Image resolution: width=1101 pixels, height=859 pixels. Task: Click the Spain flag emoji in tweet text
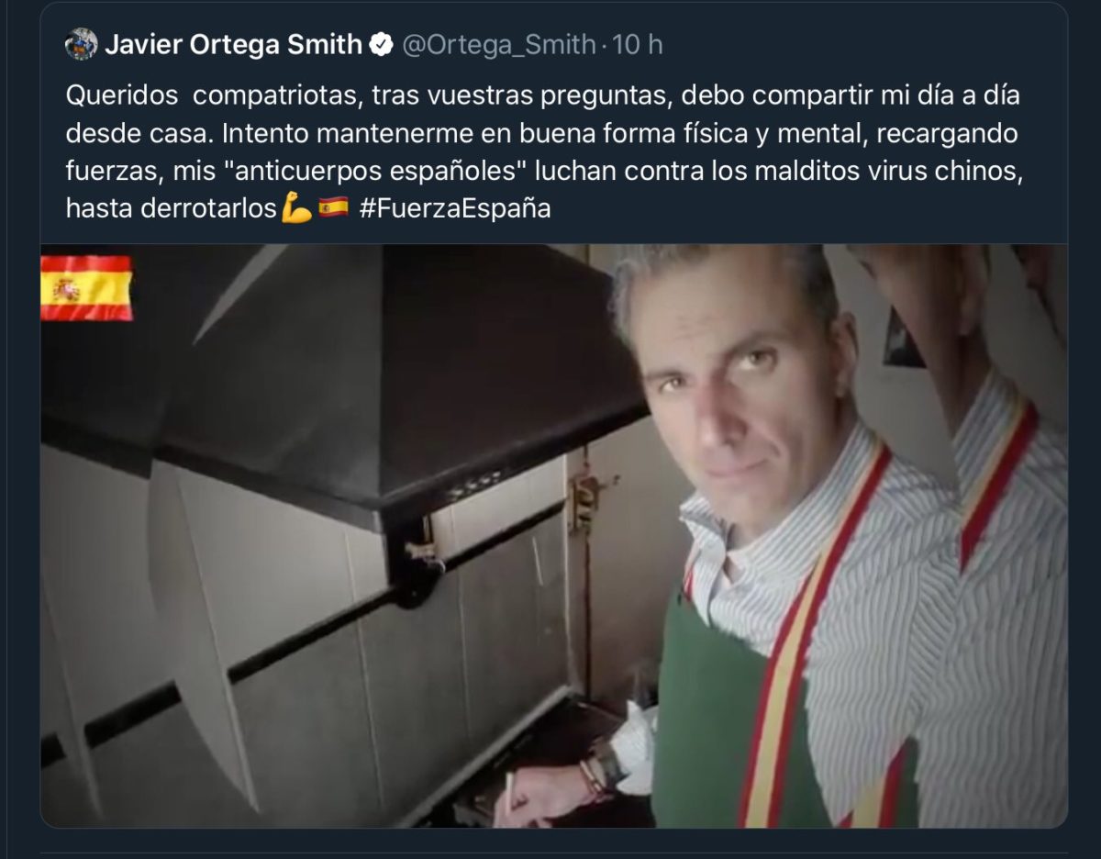pyautogui.click(x=333, y=208)
